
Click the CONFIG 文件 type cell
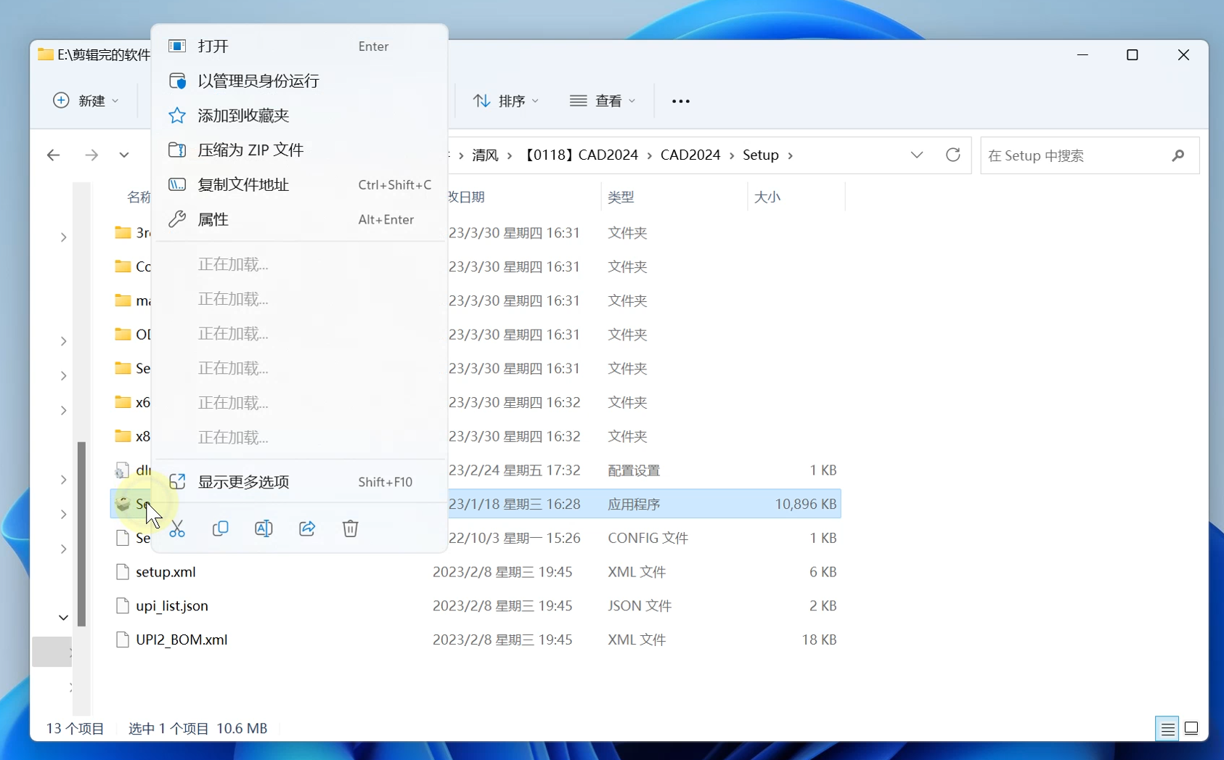coord(648,538)
